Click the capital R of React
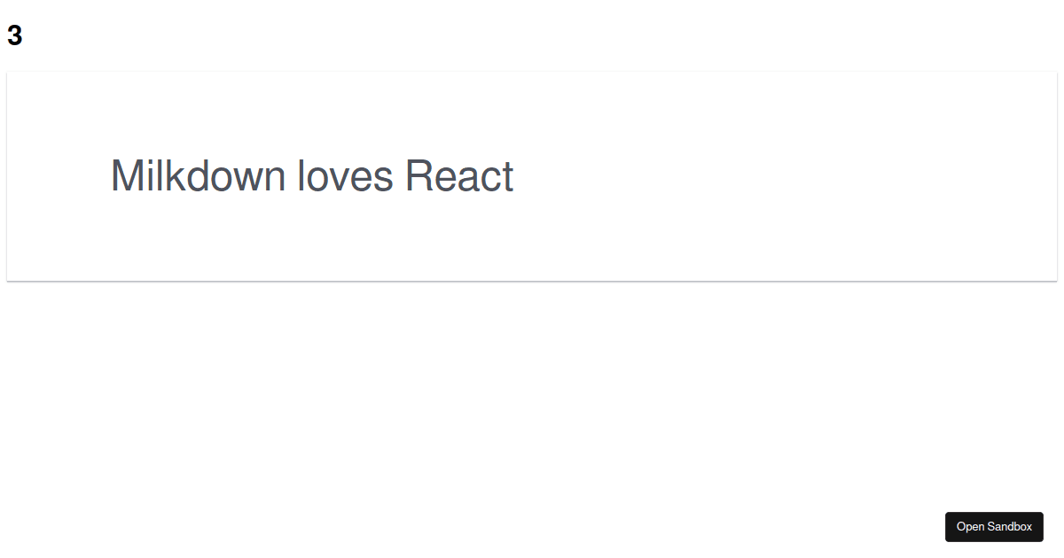This screenshot has width=1064, height=558. coord(419,175)
